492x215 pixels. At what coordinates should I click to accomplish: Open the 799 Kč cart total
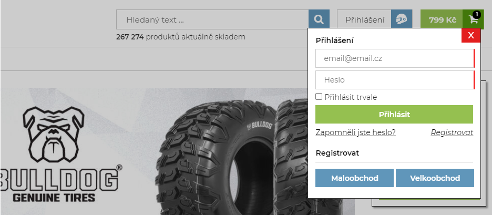click(442, 19)
